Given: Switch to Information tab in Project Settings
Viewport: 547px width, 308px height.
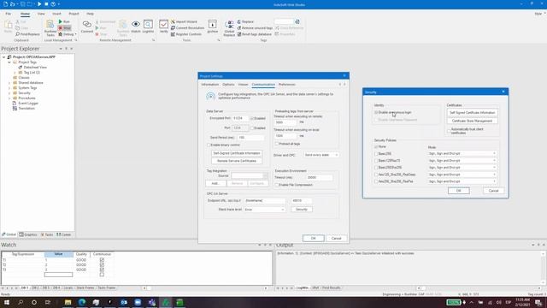Looking at the screenshot, I should [x=210, y=85].
